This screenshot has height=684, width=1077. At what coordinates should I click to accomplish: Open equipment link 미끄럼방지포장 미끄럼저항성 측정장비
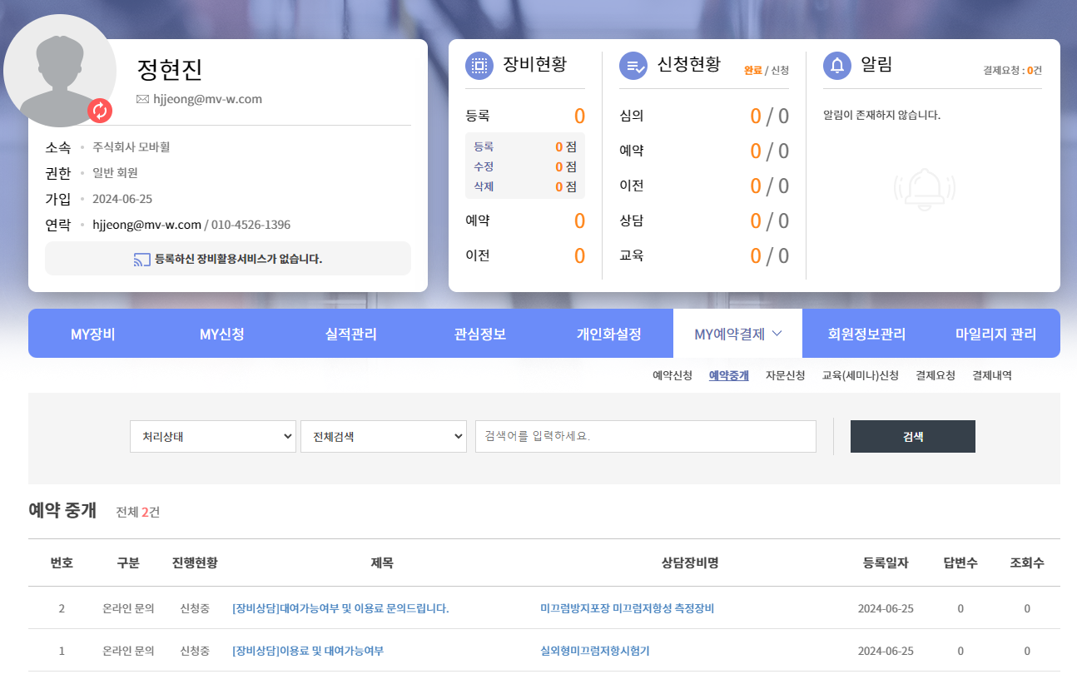click(627, 608)
